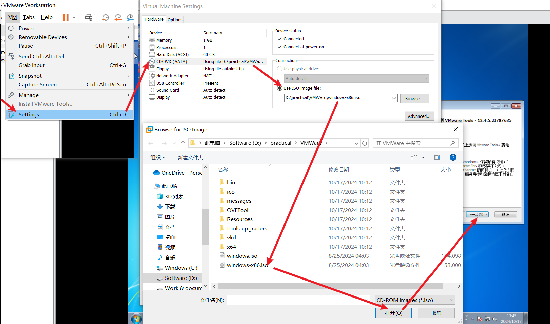Image resolution: width=550 pixels, height=324 pixels.
Task: Click Manage Snapshots icon in toolbar
Action: [x=130, y=17]
